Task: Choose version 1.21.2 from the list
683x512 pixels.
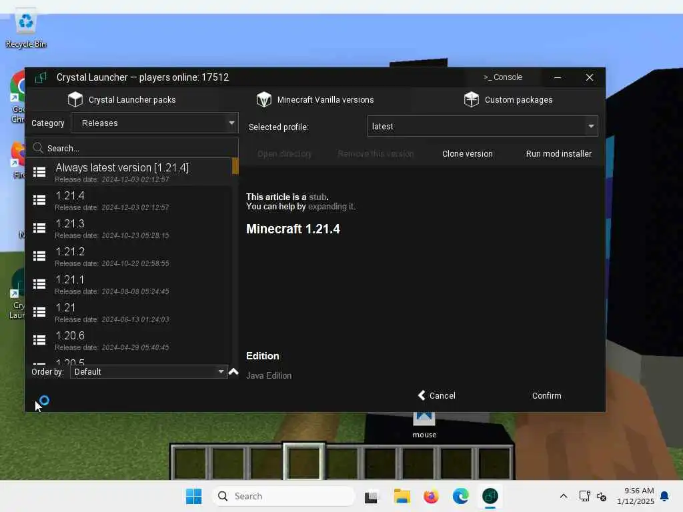Action: 129,257
